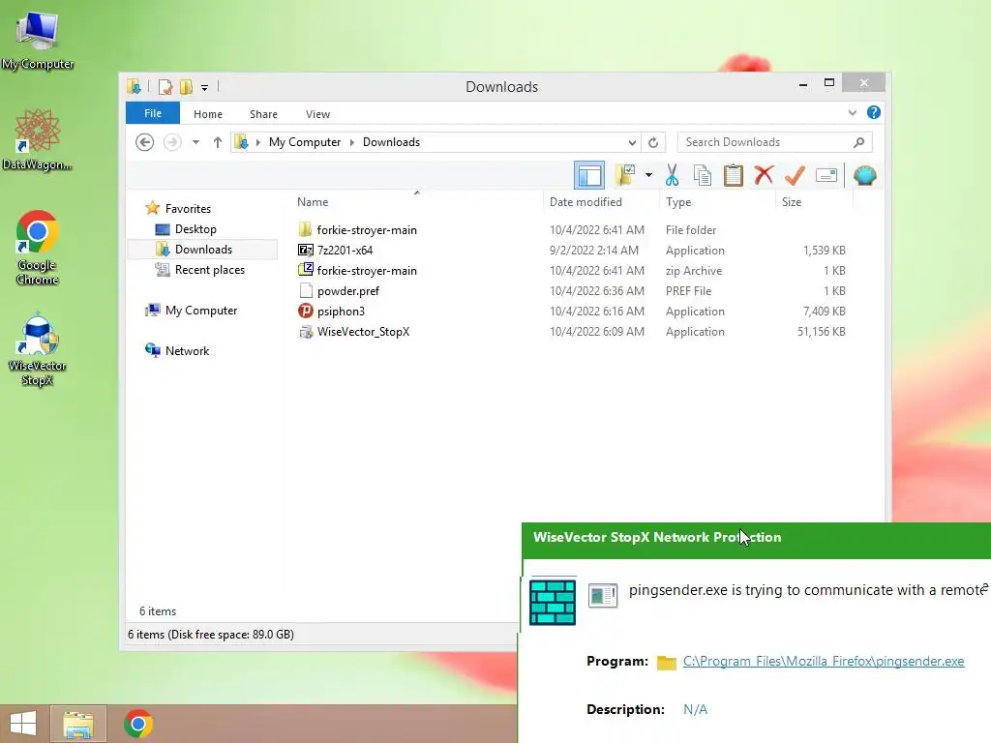The image size is (991, 743).
Task: Click the Back navigation arrow
Action: click(145, 142)
